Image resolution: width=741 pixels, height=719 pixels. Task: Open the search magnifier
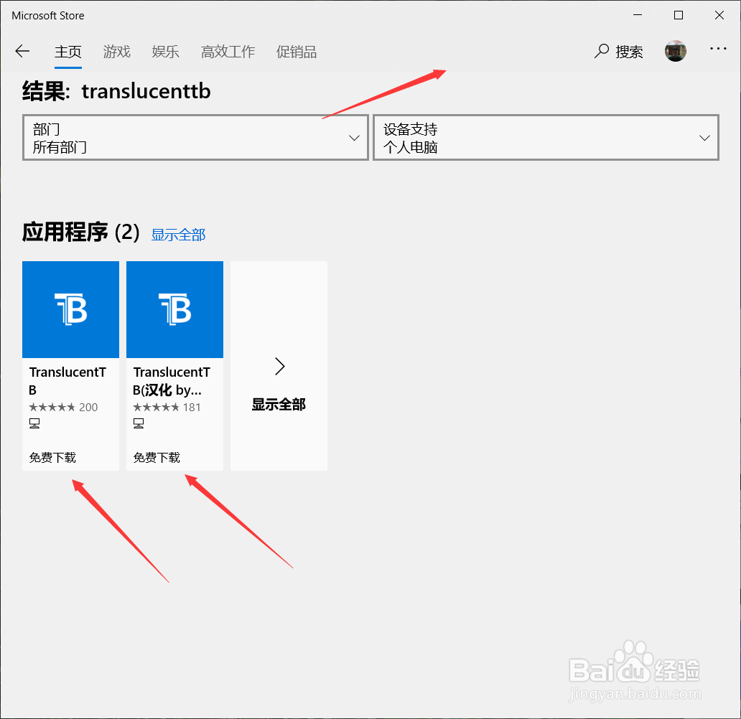(601, 51)
